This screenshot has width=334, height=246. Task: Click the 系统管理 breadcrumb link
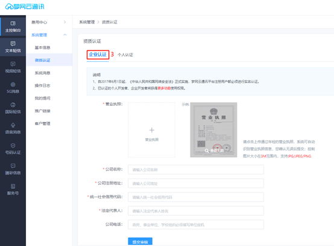pyautogui.click(x=87, y=22)
